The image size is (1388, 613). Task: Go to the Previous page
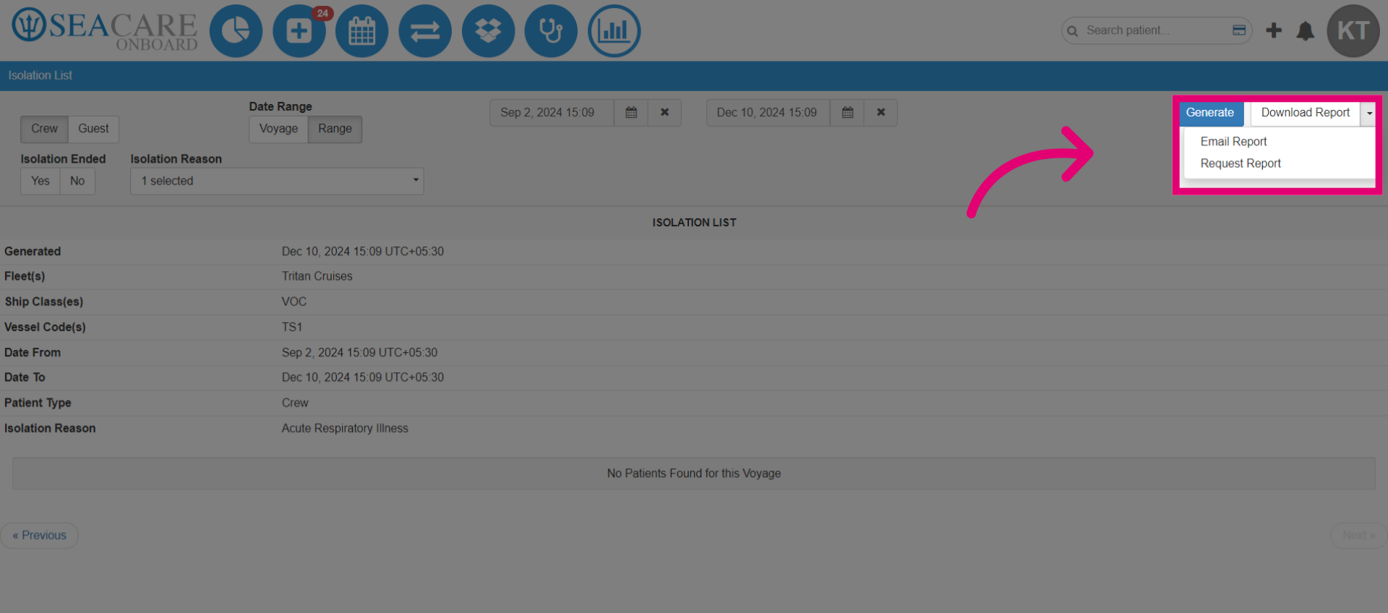(40, 536)
